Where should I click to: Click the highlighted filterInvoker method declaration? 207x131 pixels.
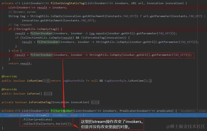pyautogui.click(x=62, y=111)
